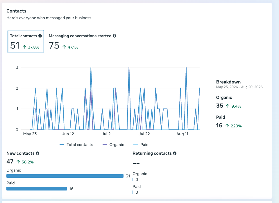
Task: Open info icon beside Returning contacts
Action: coord(175,153)
